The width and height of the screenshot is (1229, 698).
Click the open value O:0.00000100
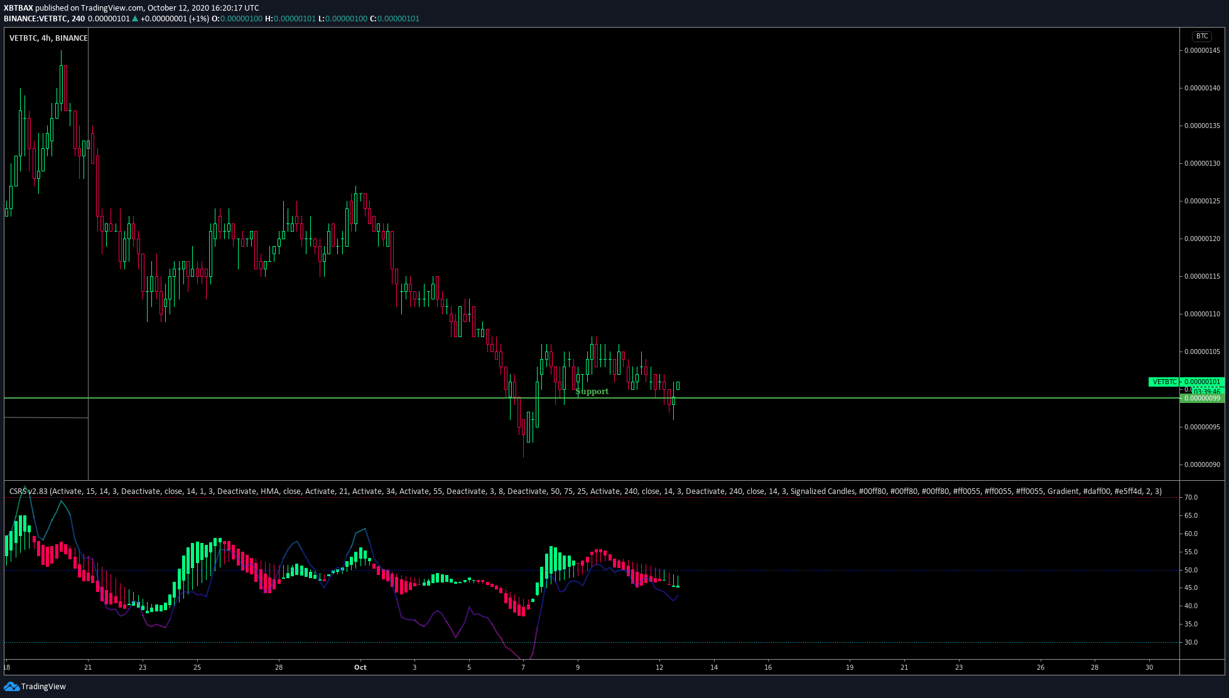point(237,19)
